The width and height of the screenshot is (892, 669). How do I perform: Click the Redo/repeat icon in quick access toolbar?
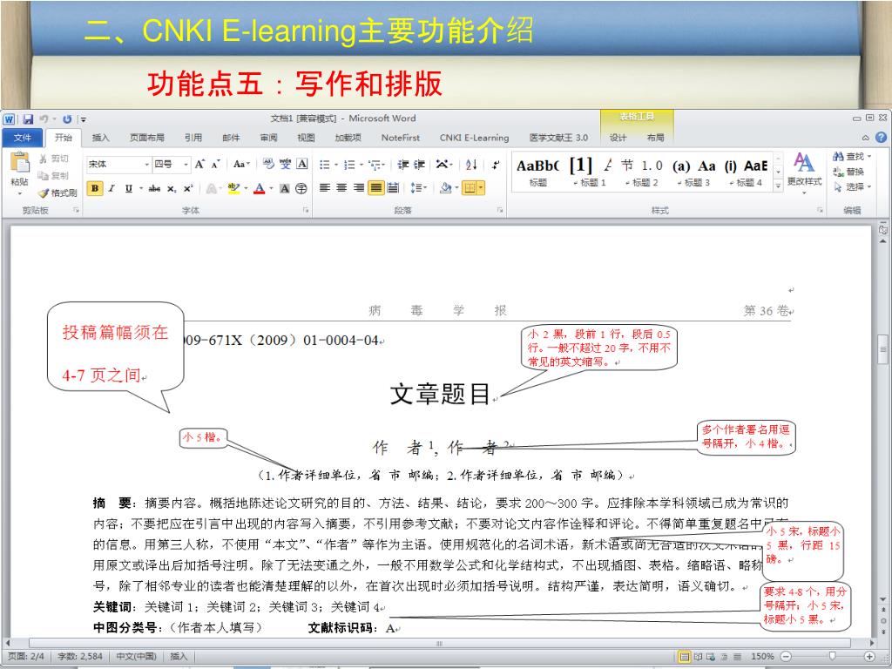click(67, 118)
